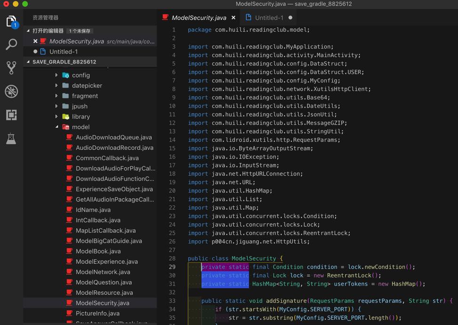Select ModelSecurity.java in the file tree
This screenshot has width=458, height=325.
(90, 303)
